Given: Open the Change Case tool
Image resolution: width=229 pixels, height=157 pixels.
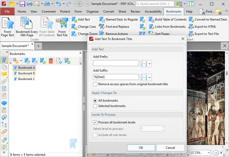Looking at the screenshot, I should (x=84, y=27).
